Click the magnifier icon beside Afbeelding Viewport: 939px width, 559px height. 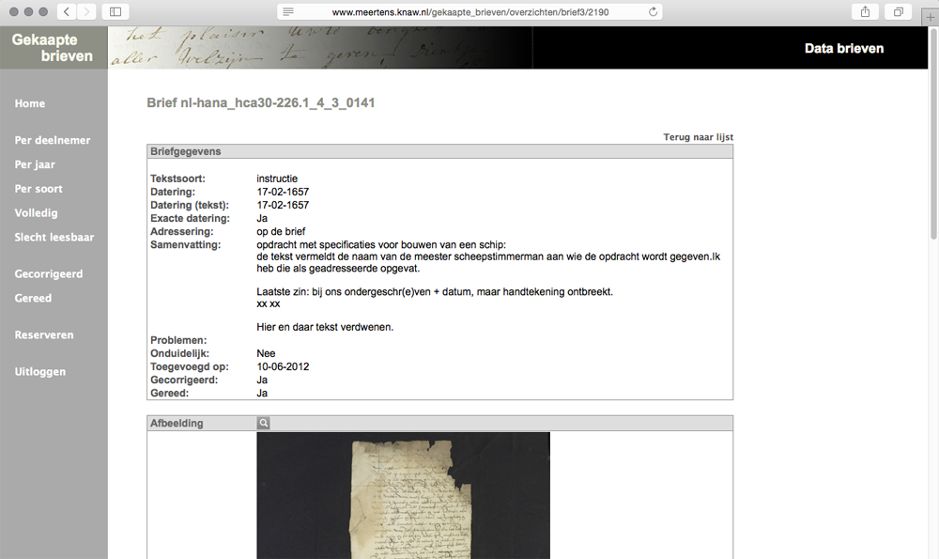pos(264,424)
